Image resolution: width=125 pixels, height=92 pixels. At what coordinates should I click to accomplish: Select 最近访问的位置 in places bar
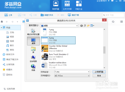point(33,32)
